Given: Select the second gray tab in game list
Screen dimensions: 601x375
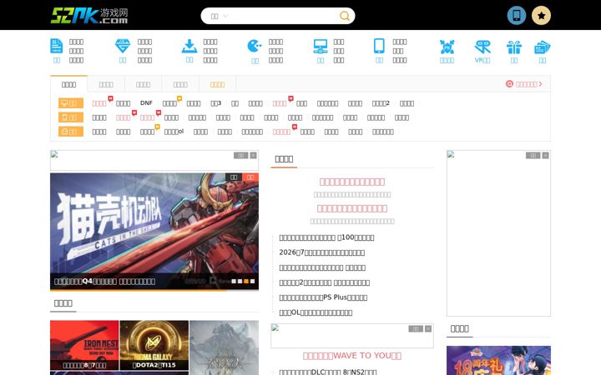Looking at the screenshot, I should (x=106, y=84).
